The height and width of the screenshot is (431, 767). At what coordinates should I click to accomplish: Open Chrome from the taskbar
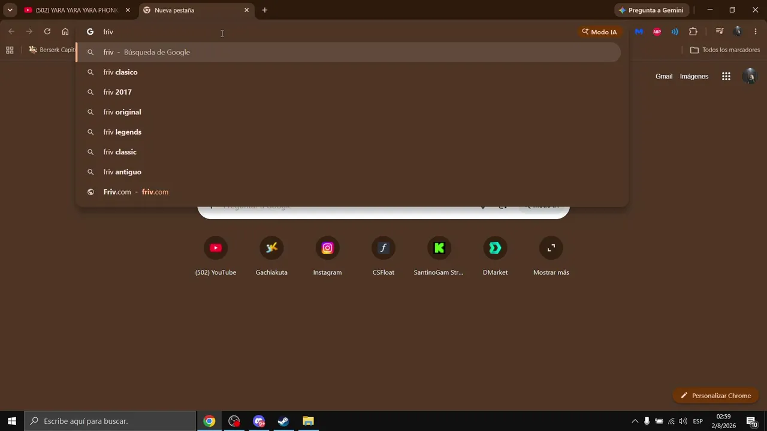coord(209,421)
